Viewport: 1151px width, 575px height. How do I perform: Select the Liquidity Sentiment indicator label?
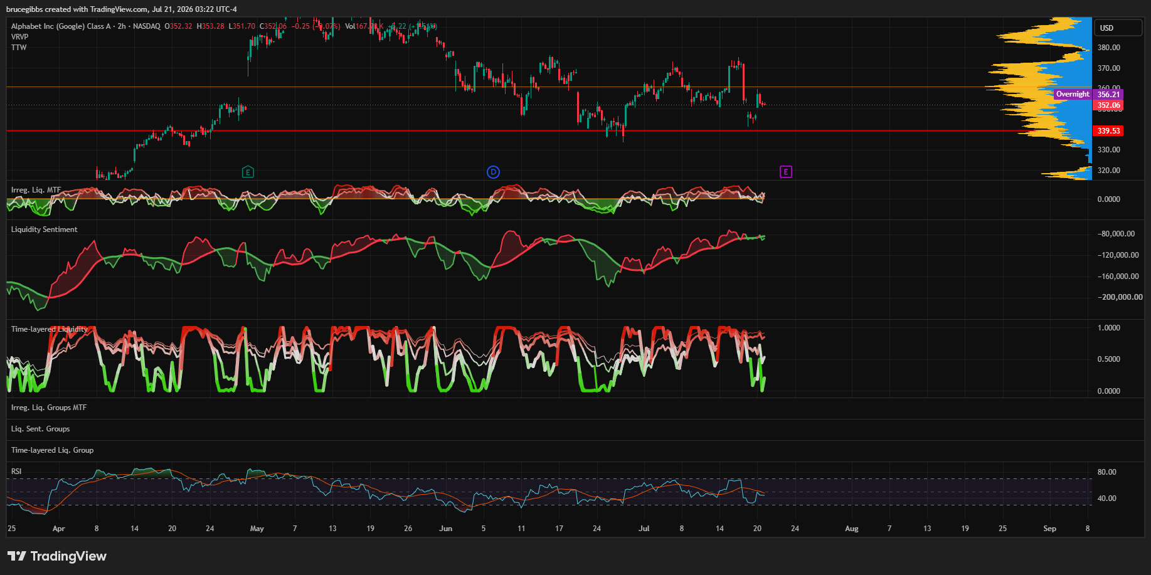[45, 229]
